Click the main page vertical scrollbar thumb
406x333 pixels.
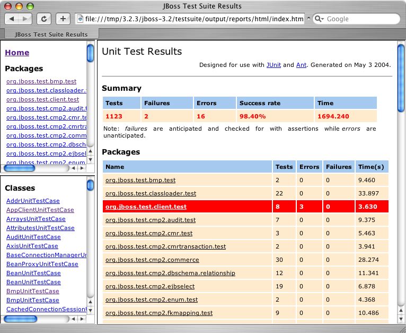[x=401, y=78]
